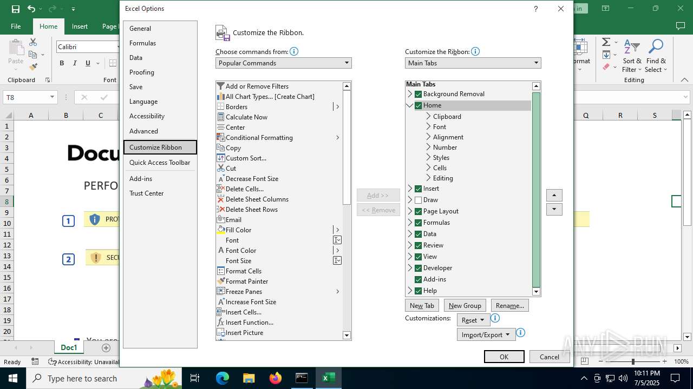Image resolution: width=693 pixels, height=389 pixels.
Task: Click Find & Select magnifier icon
Action: click(656, 46)
